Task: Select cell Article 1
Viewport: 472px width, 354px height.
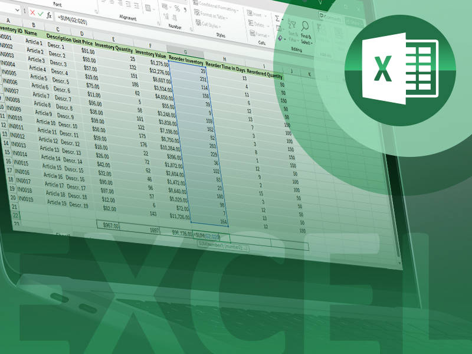Action: click(34, 42)
